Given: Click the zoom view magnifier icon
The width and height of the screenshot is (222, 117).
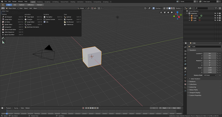Looking at the screenshot, I should pos(172,13).
